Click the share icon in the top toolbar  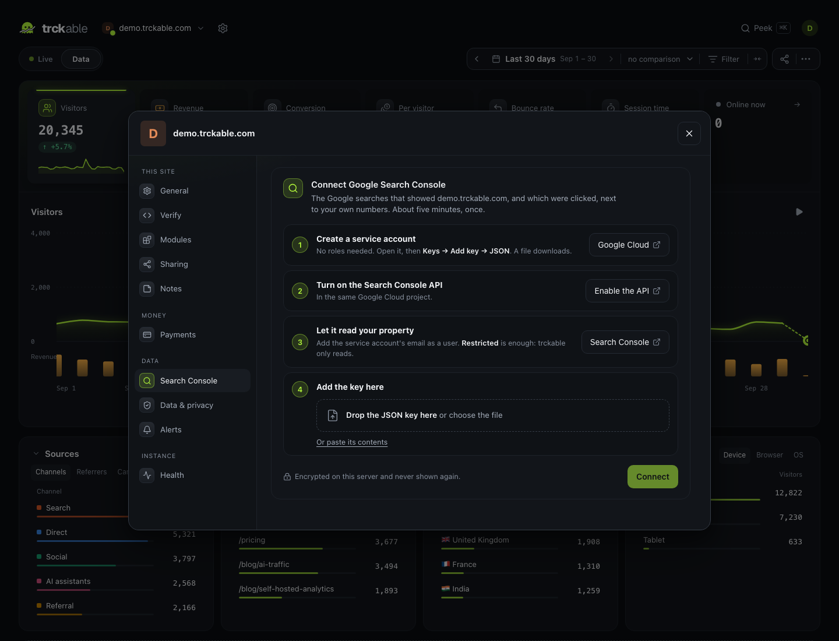pos(784,59)
